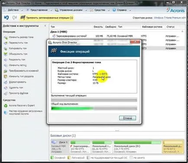Click the bootable media builder wizard icon
This screenshot has height=163, width=188.
(6, 112)
